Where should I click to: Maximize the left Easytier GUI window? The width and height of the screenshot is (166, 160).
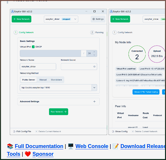95,11
